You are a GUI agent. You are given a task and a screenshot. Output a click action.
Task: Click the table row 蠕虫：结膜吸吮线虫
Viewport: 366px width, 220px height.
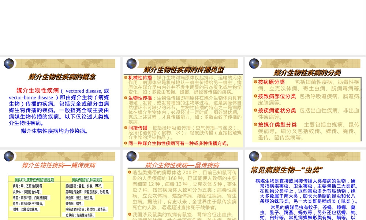point(26,209)
